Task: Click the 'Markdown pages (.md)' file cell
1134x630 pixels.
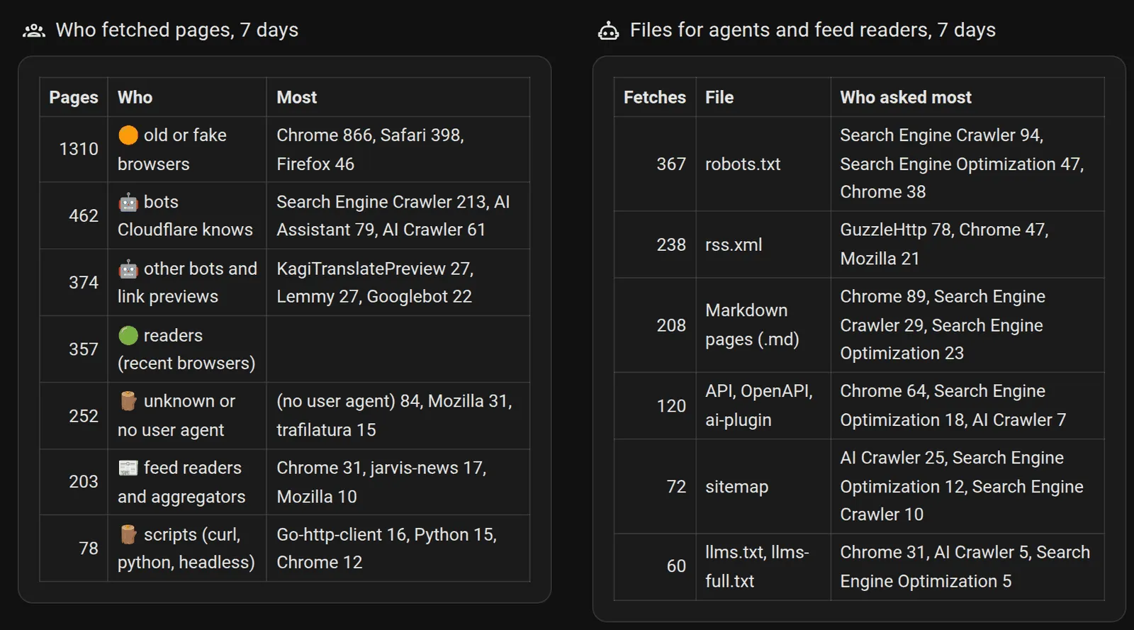Action: [x=763, y=325]
